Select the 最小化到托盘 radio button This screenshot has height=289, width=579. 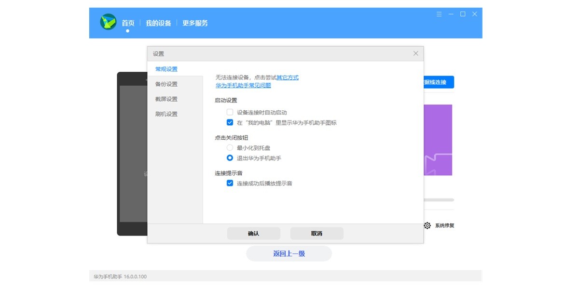(230, 148)
